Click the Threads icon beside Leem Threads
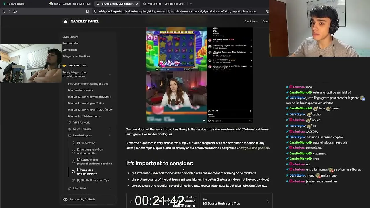Screen dimensions: 370x208 (x=69, y=129)
